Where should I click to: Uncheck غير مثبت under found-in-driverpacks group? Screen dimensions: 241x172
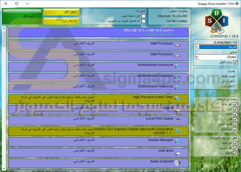[235, 104]
